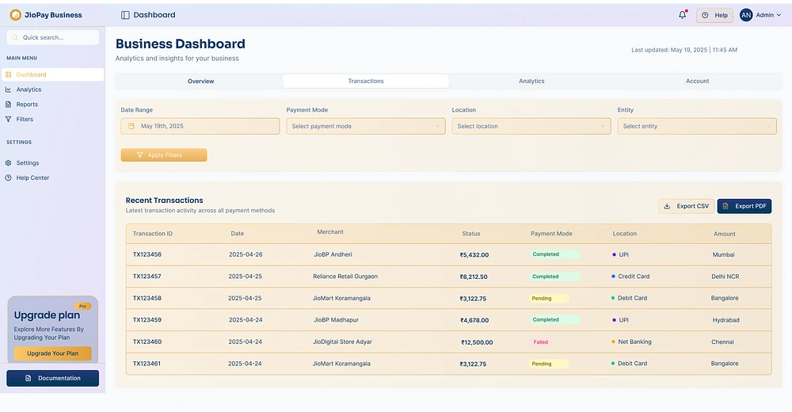Open the Select location dropdown
Screen dimensions: 792x412
click(531, 127)
